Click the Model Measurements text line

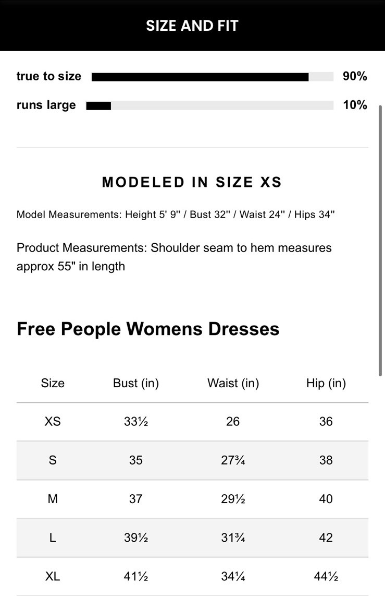point(176,214)
